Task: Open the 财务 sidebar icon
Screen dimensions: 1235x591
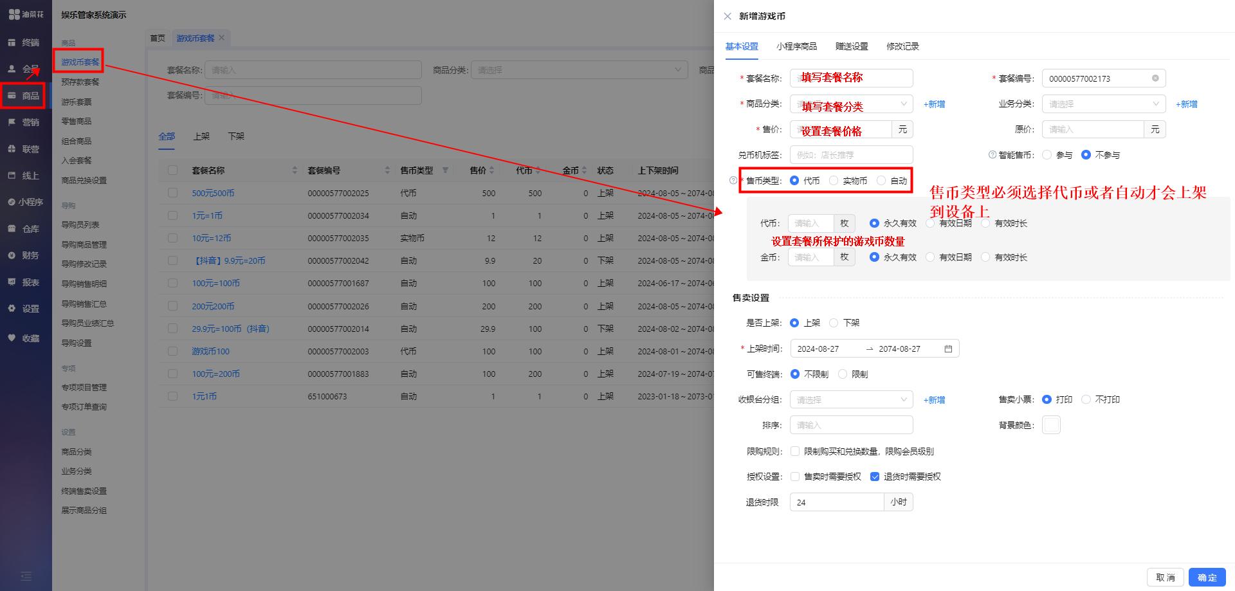Action: coord(12,255)
